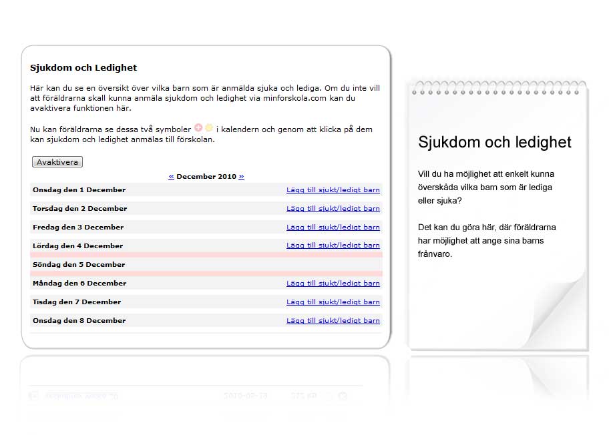Click the yellow sun leave symbol

click(209, 127)
